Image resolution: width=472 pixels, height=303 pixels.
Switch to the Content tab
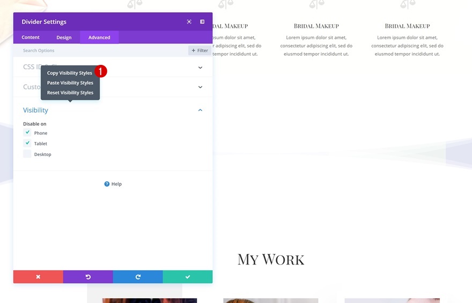pyautogui.click(x=31, y=38)
